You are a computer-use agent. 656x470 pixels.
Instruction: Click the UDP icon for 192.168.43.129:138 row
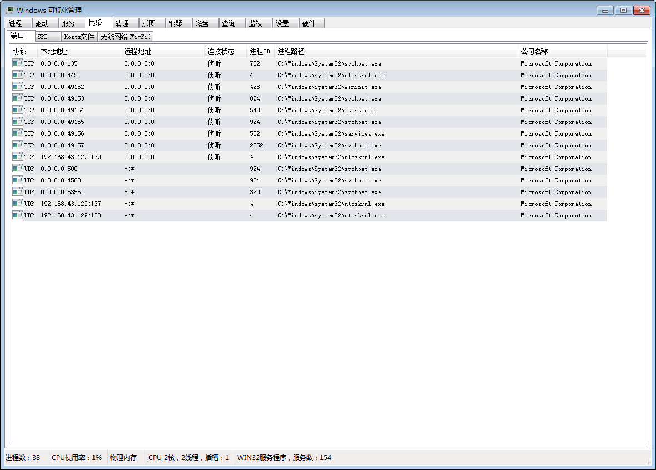tap(18, 215)
